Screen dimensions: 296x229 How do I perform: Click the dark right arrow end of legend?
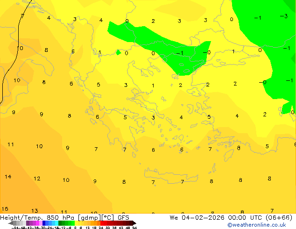coord(134,223)
